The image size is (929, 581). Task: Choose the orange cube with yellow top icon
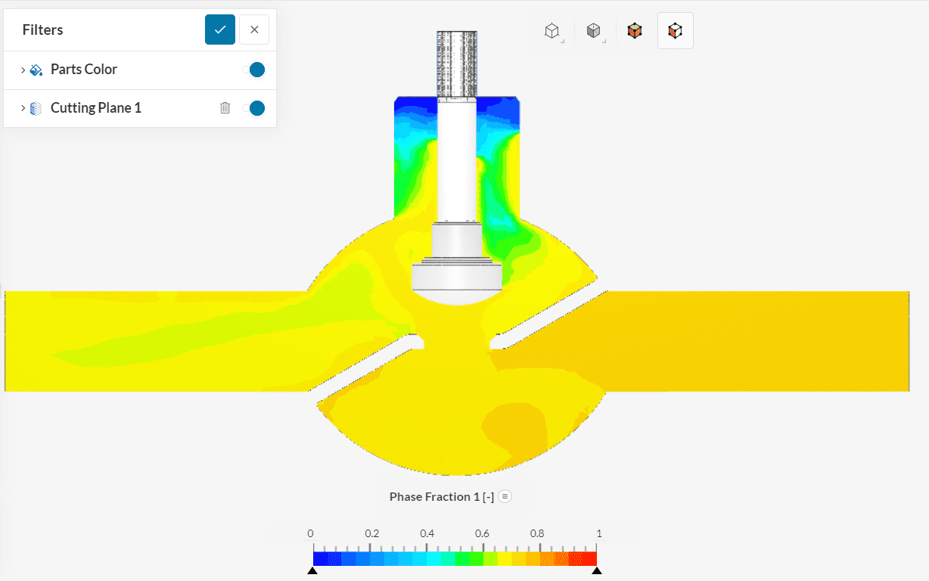coord(635,31)
